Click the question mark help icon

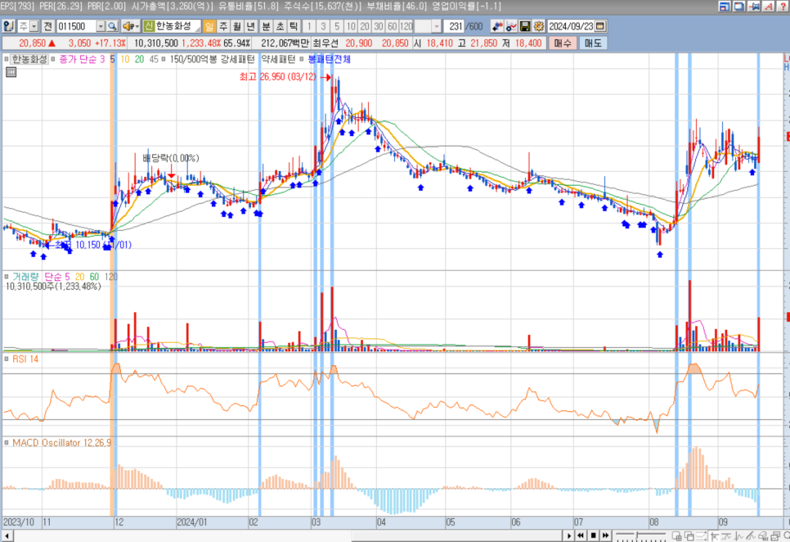click(x=783, y=7)
